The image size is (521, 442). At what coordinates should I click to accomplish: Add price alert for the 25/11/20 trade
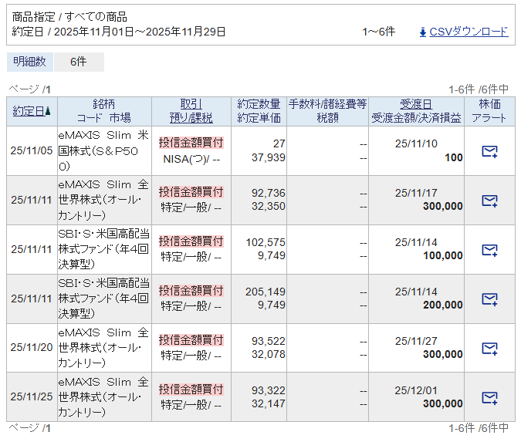(x=489, y=349)
